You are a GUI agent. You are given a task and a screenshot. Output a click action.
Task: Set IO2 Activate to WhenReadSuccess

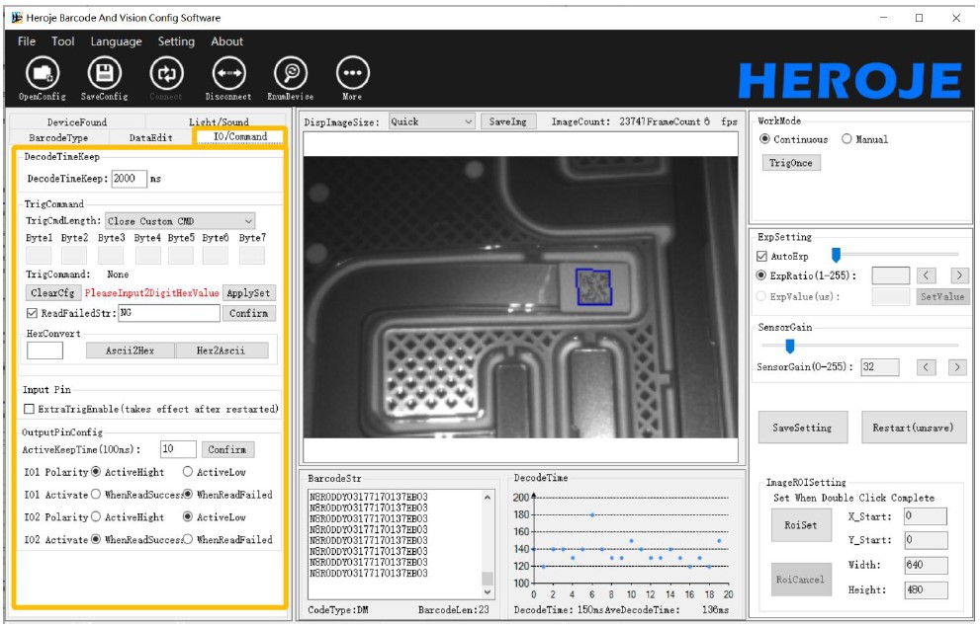click(96, 539)
